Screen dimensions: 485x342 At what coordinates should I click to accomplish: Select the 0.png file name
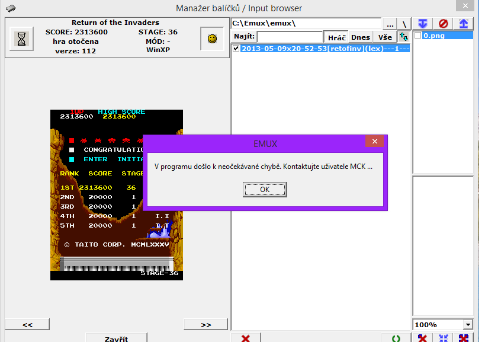(x=434, y=36)
